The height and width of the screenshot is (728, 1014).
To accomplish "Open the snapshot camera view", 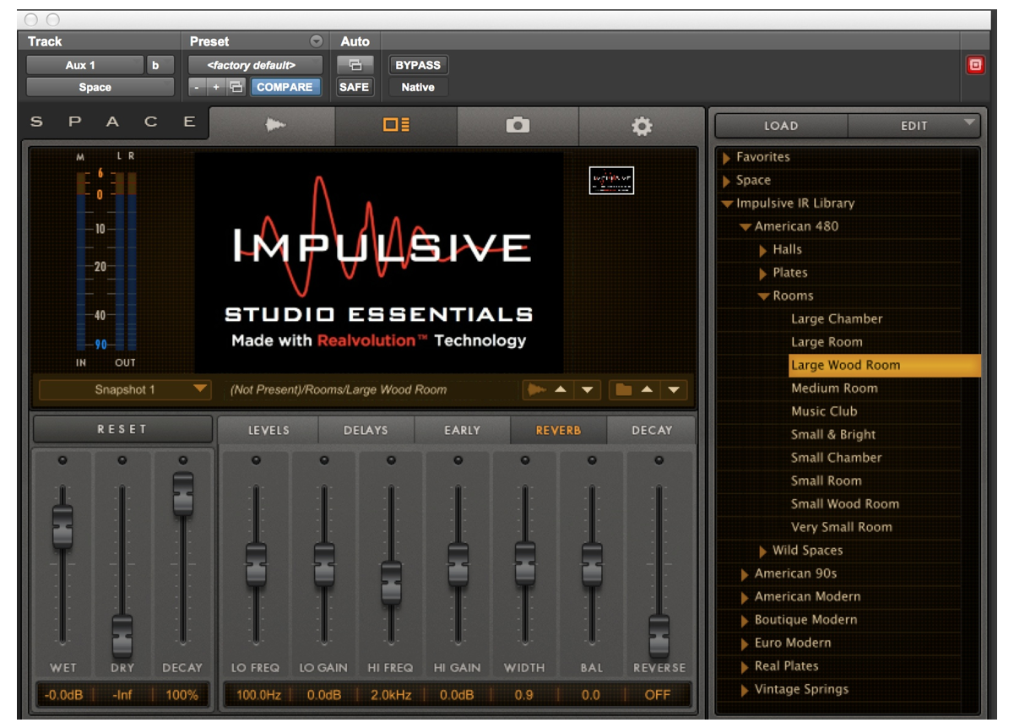I will (x=518, y=126).
